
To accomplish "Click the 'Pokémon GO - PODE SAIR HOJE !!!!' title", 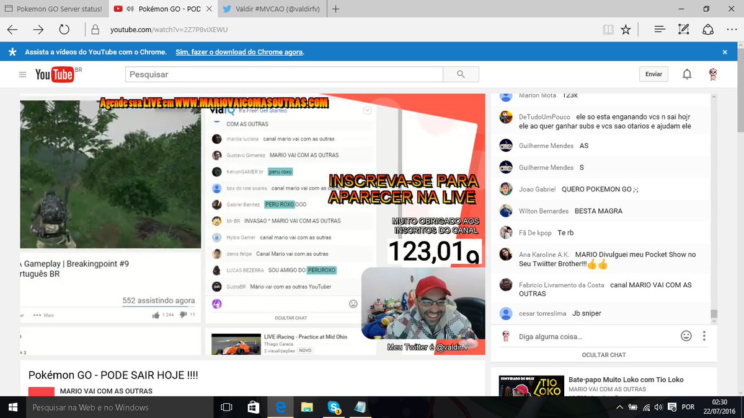I will [x=113, y=375].
